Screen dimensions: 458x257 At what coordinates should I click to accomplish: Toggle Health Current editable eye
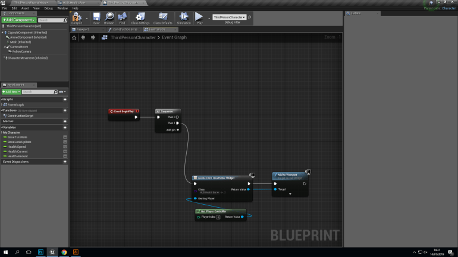65,151
